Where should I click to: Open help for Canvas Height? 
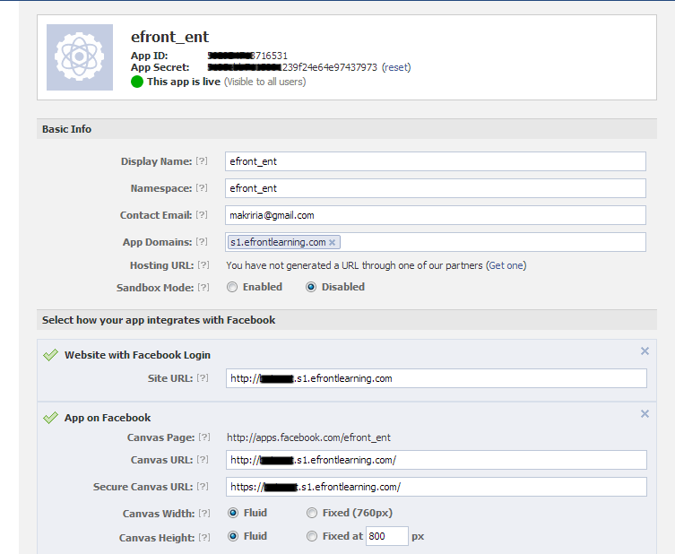coord(204,537)
